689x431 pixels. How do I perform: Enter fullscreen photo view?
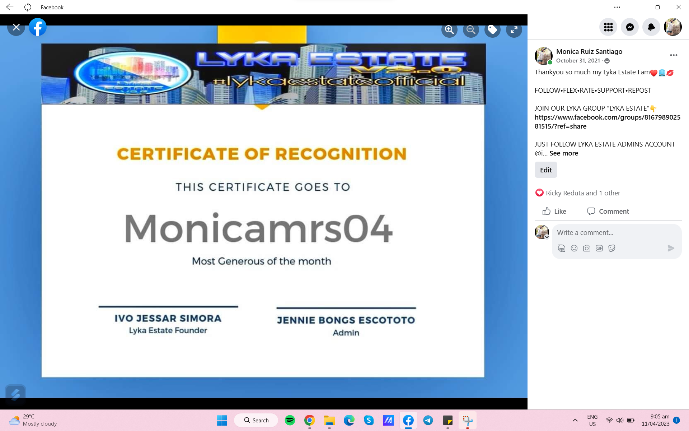[x=514, y=30]
